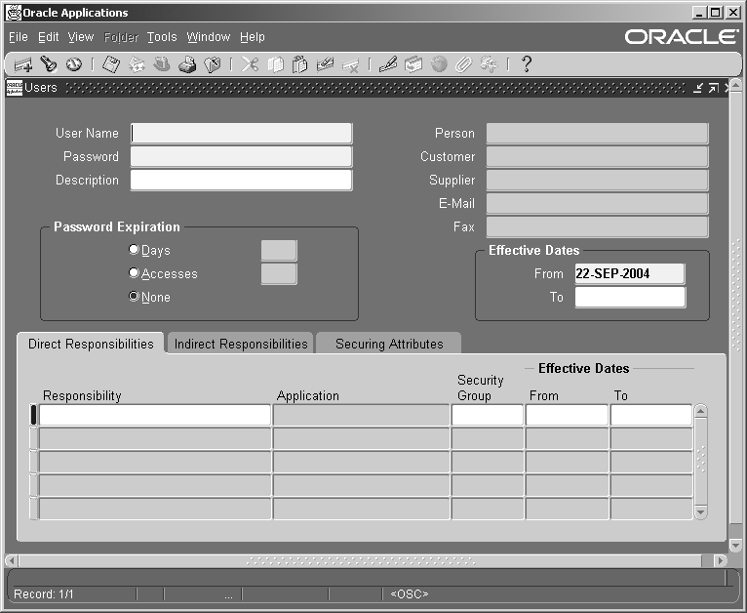The height and width of the screenshot is (613, 747).
Task: Click the Record: 1/1 status text
Action: pyautogui.click(x=43, y=593)
